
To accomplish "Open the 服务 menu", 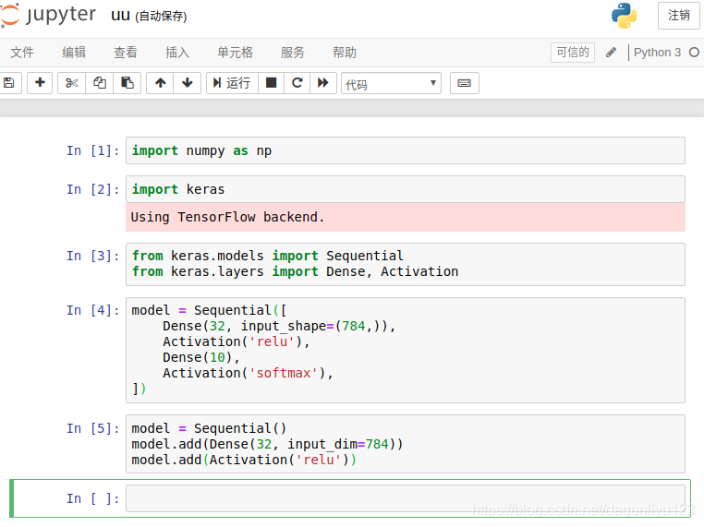I will (x=293, y=53).
